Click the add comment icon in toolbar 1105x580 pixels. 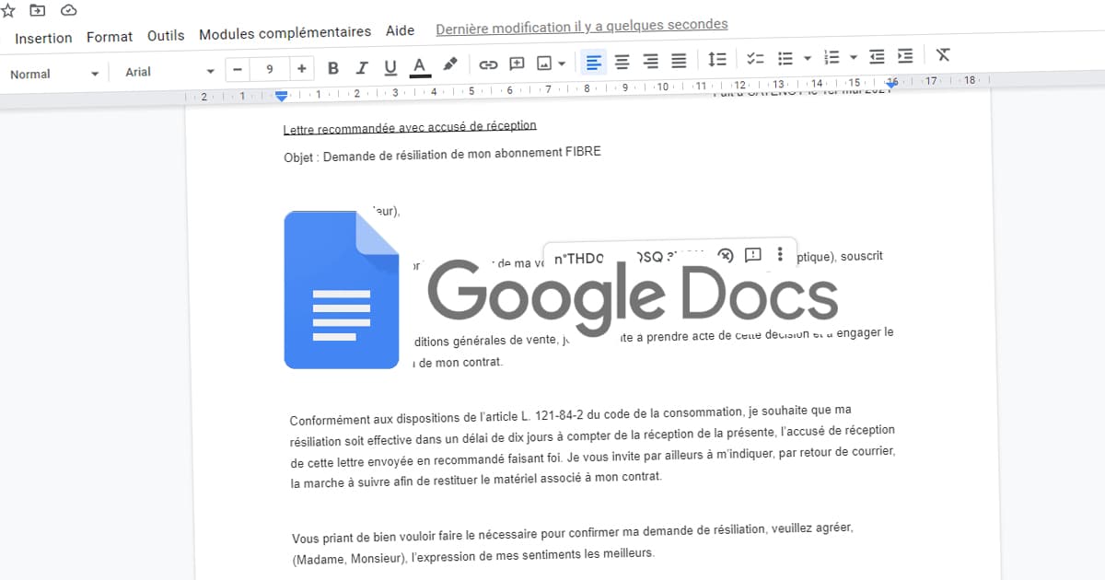coord(517,64)
